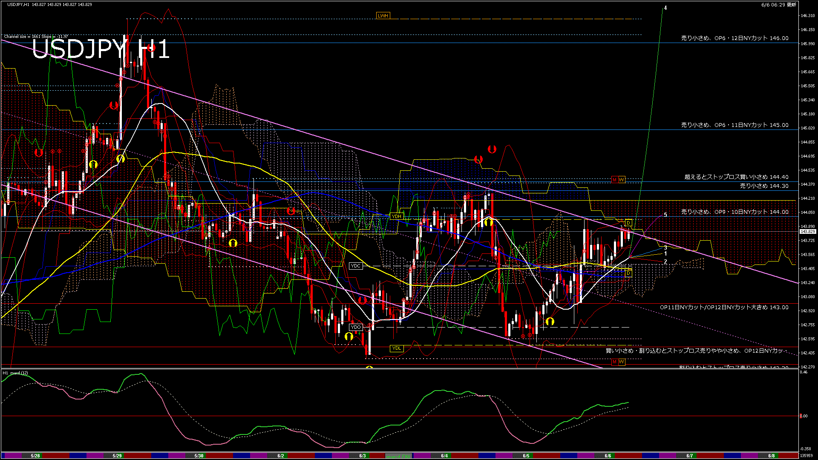The width and height of the screenshot is (818, 460).
Task: Click the lower yellow D box label
Action: tap(628, 273)
